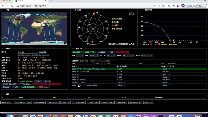Open the SCHEDULE button in bottom bar
208x117 pixels.
(135, 103)
